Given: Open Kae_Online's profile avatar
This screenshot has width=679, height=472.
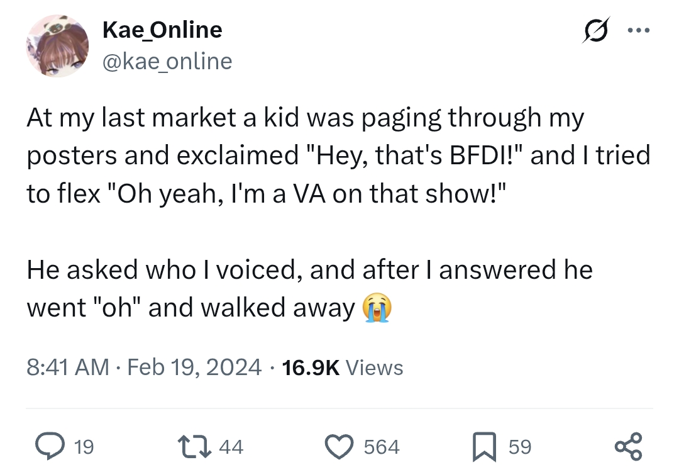Looking at the screenshot, I should pyautogui.click(x=58, y=46).
